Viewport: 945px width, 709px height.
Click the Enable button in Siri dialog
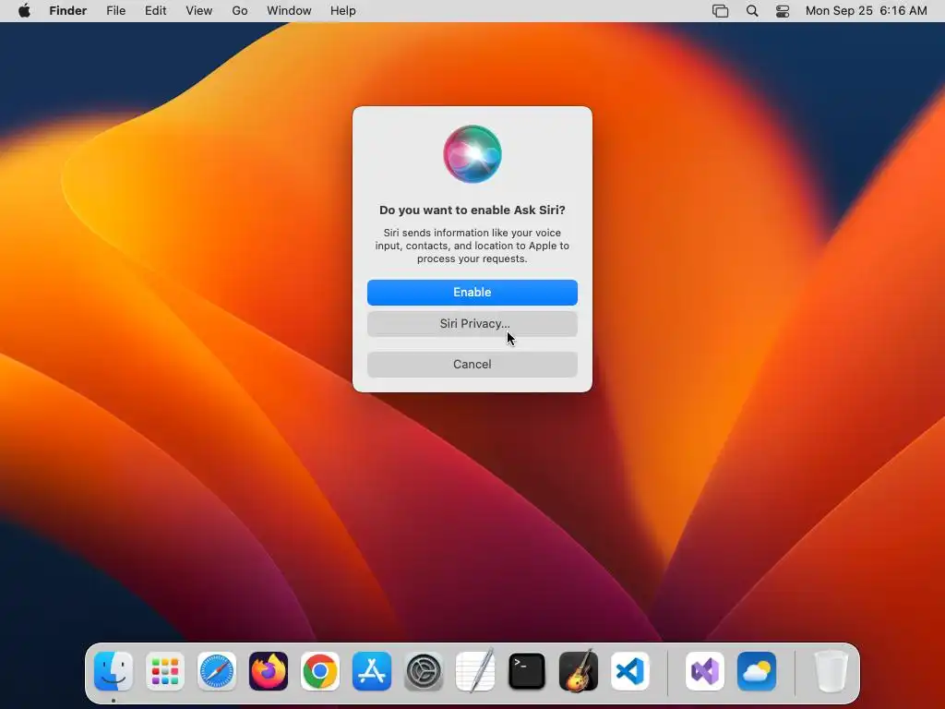472,293
